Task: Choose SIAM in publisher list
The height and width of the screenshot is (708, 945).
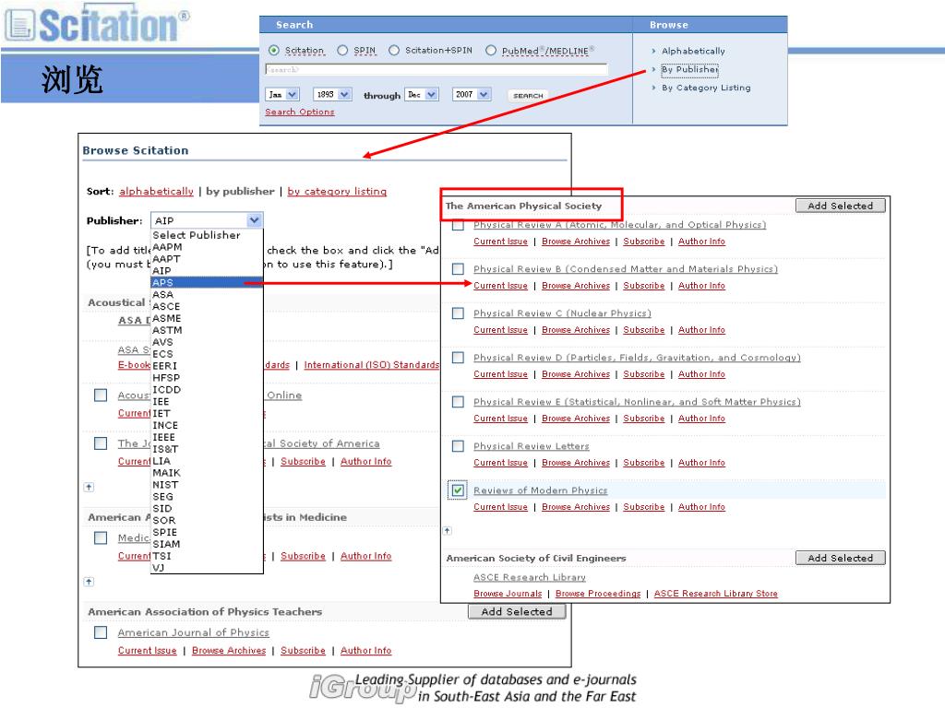Action: (x=207, y=544)
